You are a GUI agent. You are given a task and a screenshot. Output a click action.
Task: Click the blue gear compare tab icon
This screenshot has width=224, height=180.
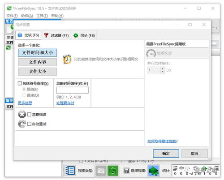[x=20, y=35]
